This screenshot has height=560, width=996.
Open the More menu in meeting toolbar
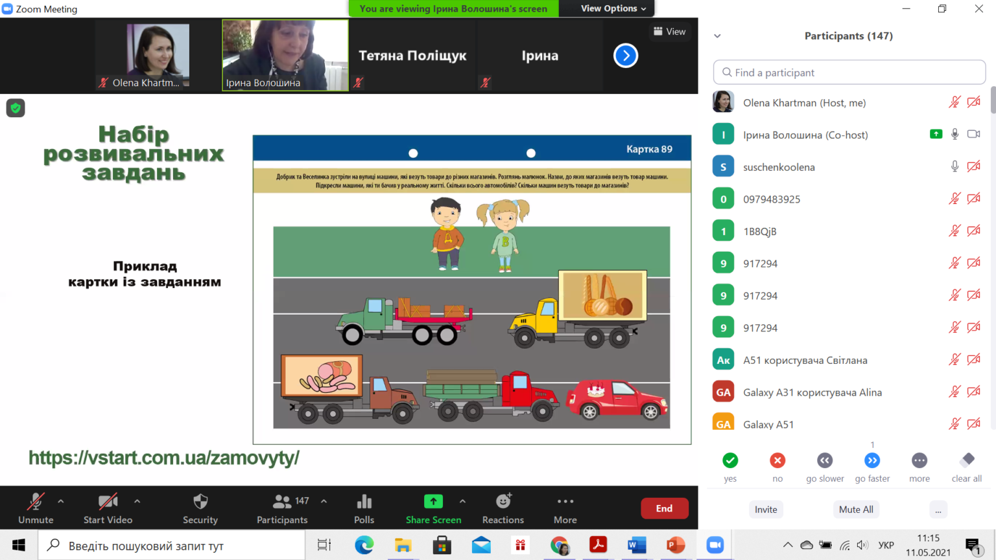pos(565,508)
